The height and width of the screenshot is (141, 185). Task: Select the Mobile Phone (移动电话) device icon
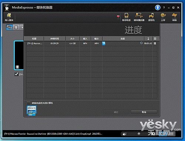pyautogui.click(x=126, y=17)
